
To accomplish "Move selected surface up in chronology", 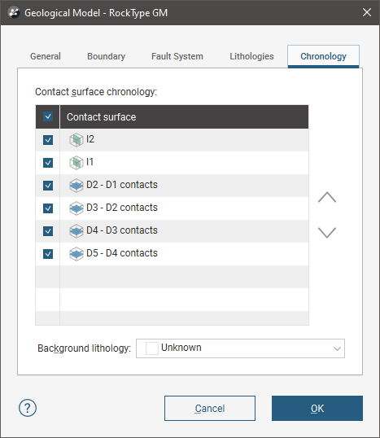I will point(327,197).
